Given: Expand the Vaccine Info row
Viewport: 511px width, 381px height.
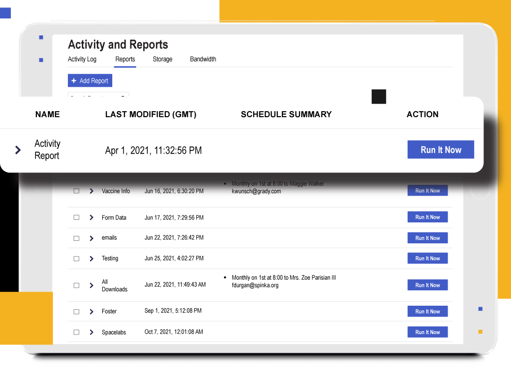Looking at the screenshot, I should tap(91, 191).
